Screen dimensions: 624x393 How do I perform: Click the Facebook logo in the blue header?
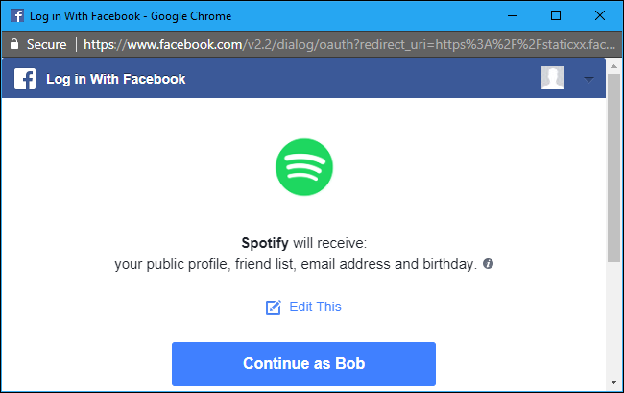[26, 79]
